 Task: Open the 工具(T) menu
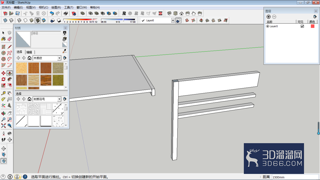click(68, 7)
